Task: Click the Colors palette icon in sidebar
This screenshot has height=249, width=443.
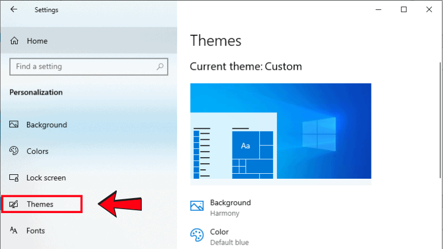Action: tap(15, 151)
